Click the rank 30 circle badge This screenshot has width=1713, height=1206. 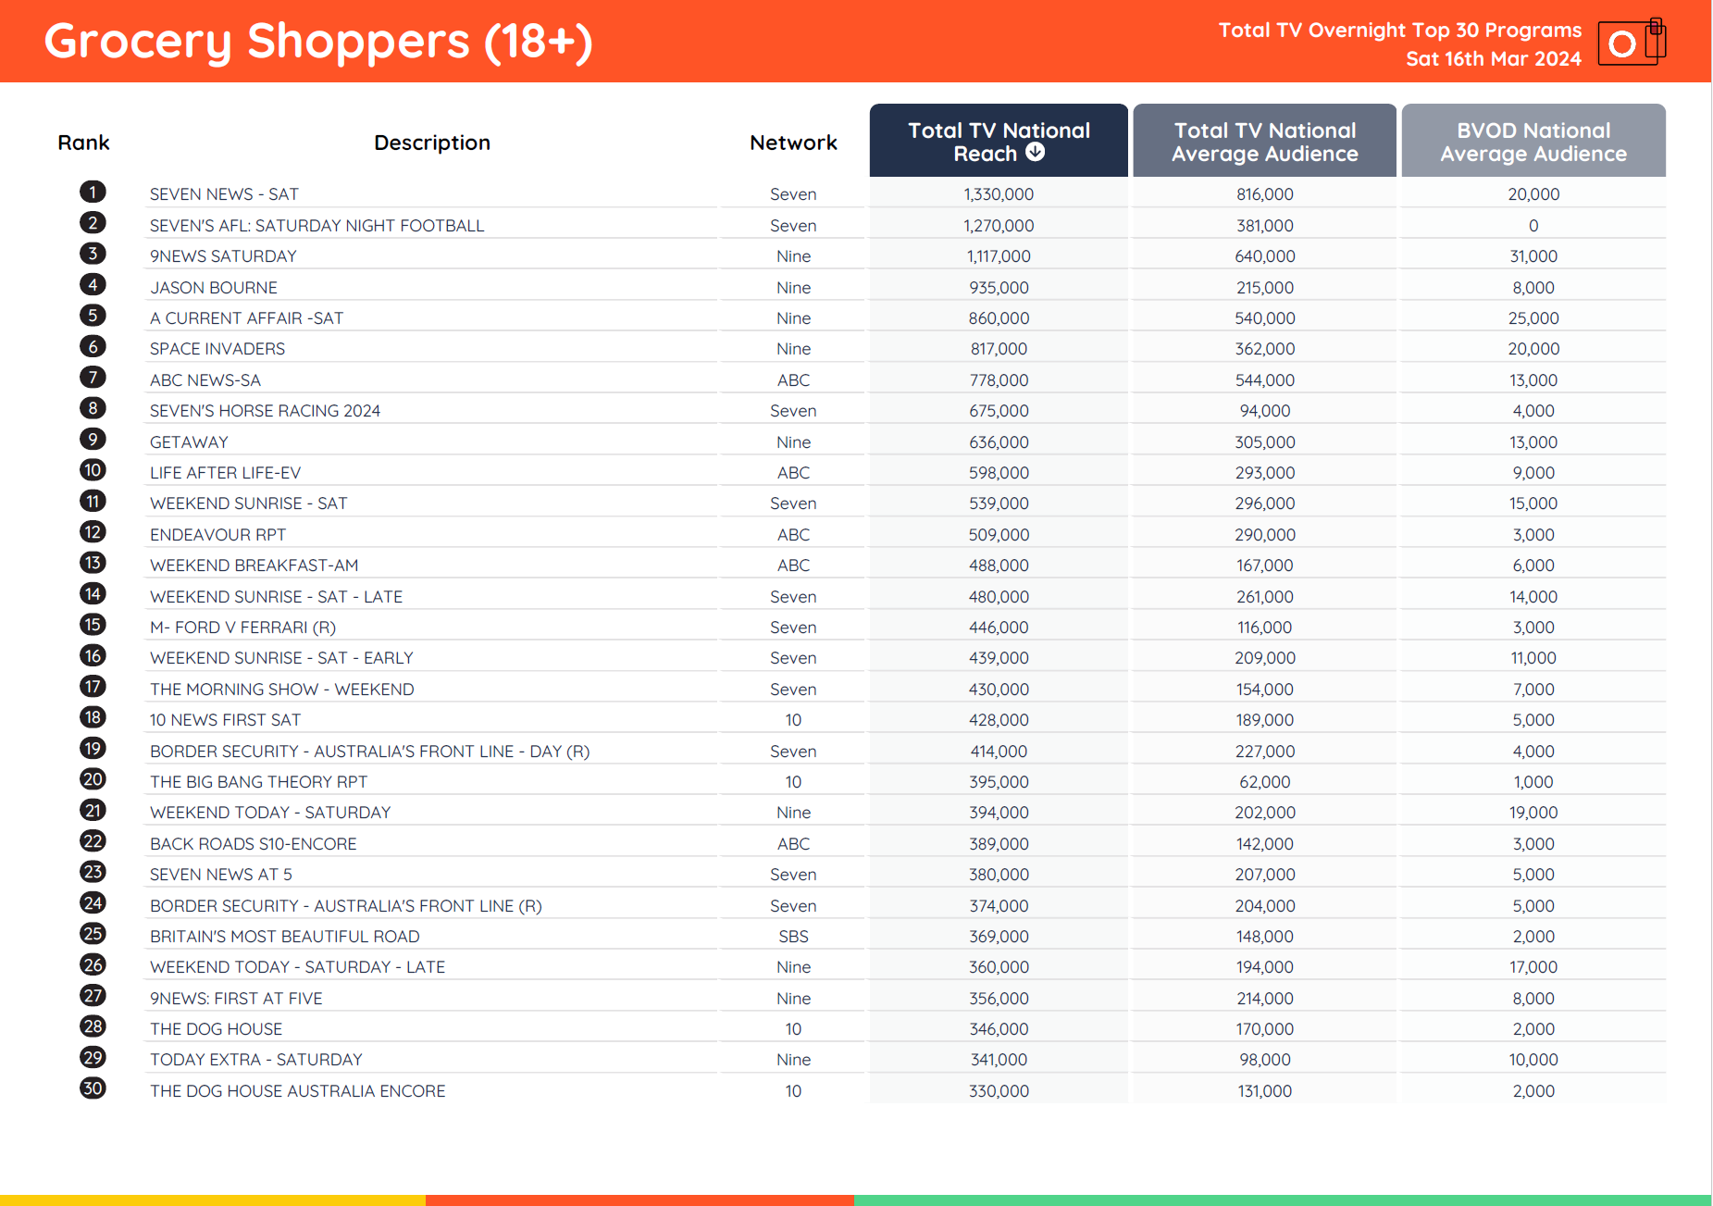(93, 1088)
